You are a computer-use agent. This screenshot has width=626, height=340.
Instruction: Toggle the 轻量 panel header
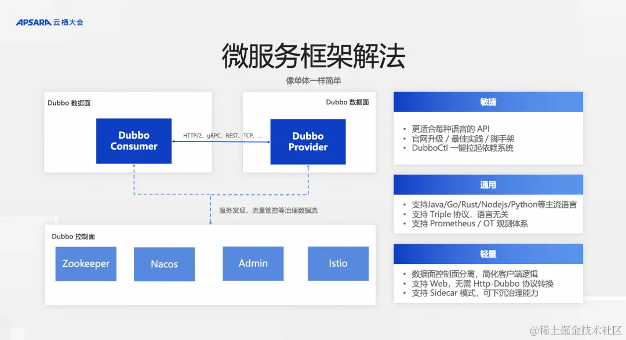pos(488,254)
